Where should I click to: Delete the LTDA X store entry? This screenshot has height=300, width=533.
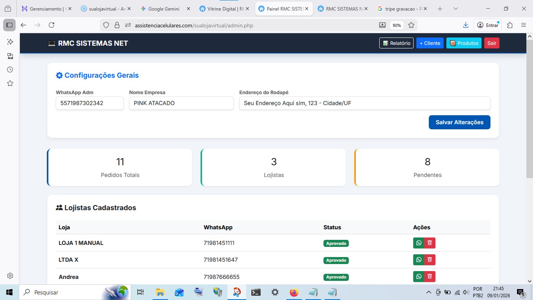430,260
